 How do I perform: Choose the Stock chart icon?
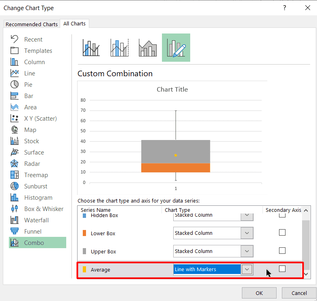(15, 141)
